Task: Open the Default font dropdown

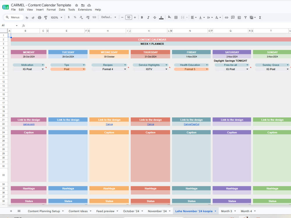Action: (x=109, y=17)
